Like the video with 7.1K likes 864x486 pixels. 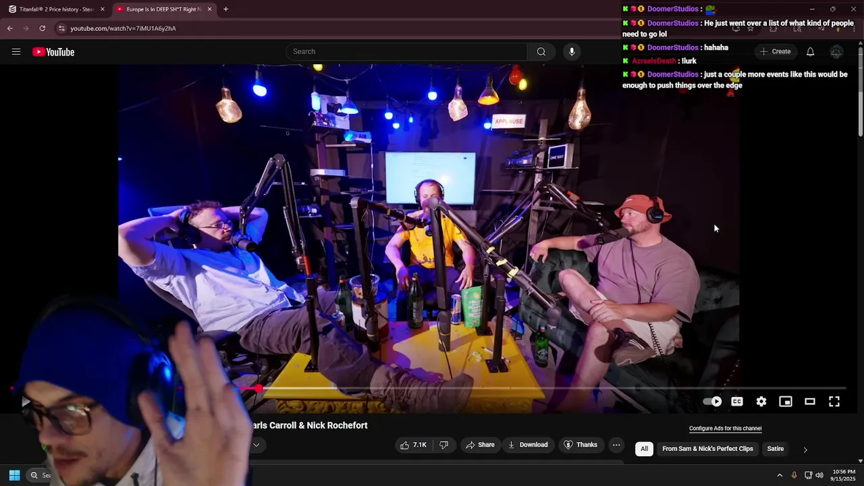point(413,445)
